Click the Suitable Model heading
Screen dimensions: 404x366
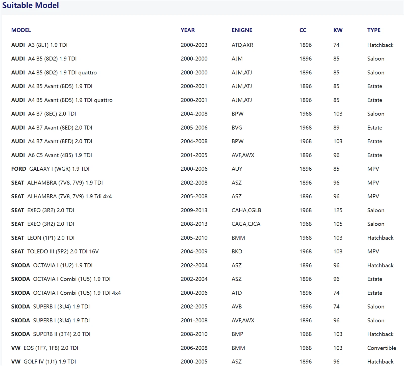(x=31, y=5)
